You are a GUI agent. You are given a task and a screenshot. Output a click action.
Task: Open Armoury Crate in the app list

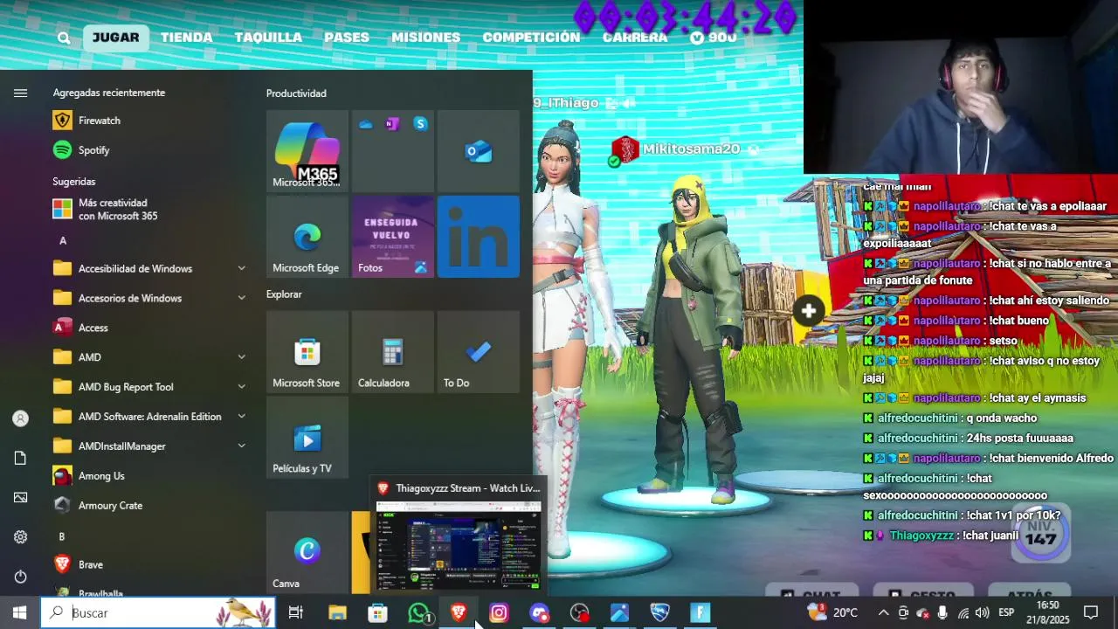[x=148, y=506]
